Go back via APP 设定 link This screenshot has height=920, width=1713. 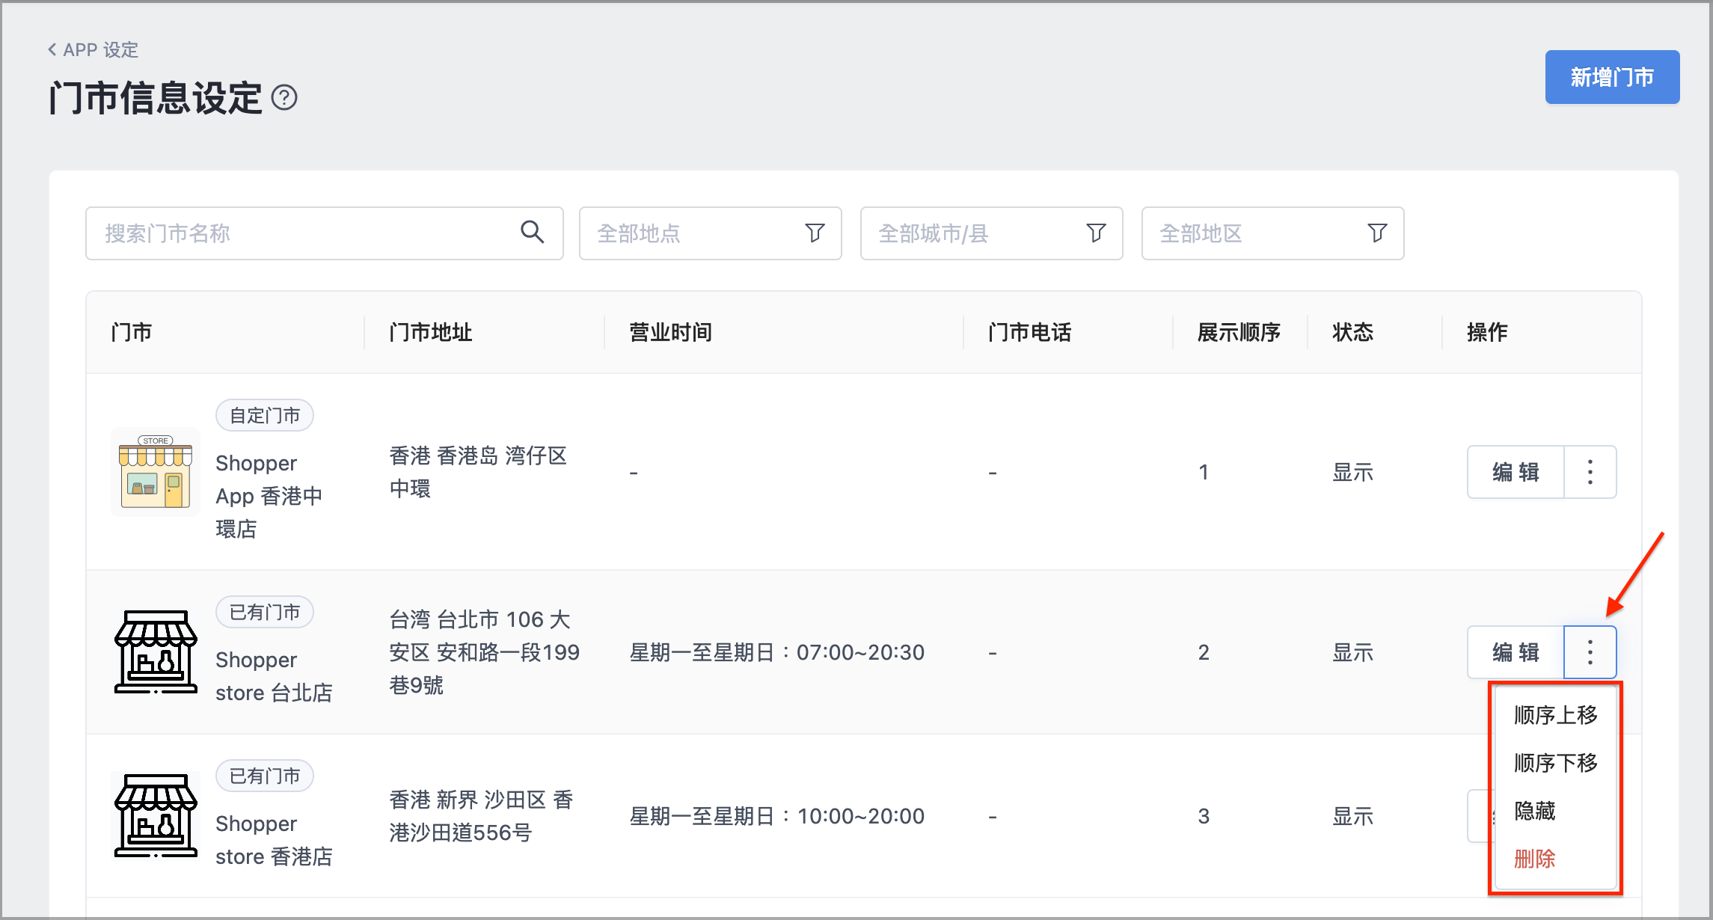pos(94,50)
